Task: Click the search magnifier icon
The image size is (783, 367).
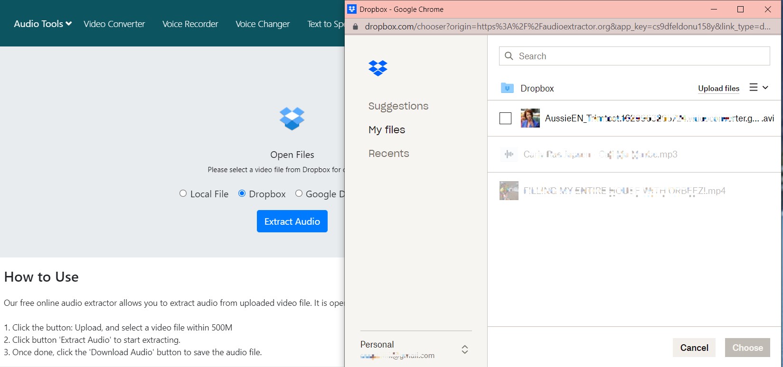Action: pos(509,56)
